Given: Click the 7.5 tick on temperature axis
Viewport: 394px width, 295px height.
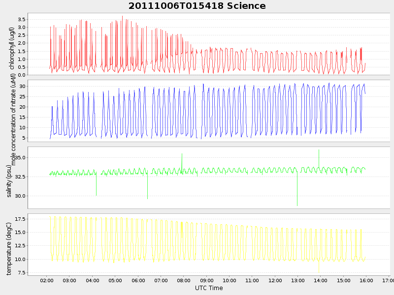Looking at the screenshot, I should click(21, 272).
